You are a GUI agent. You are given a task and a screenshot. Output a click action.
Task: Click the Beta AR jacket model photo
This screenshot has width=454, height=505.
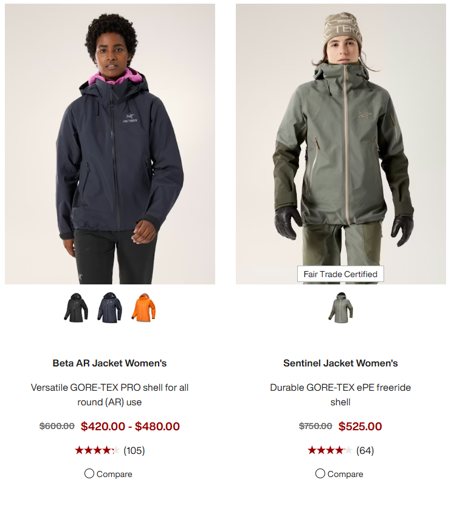pyautogui.click(x=110, y=144)
